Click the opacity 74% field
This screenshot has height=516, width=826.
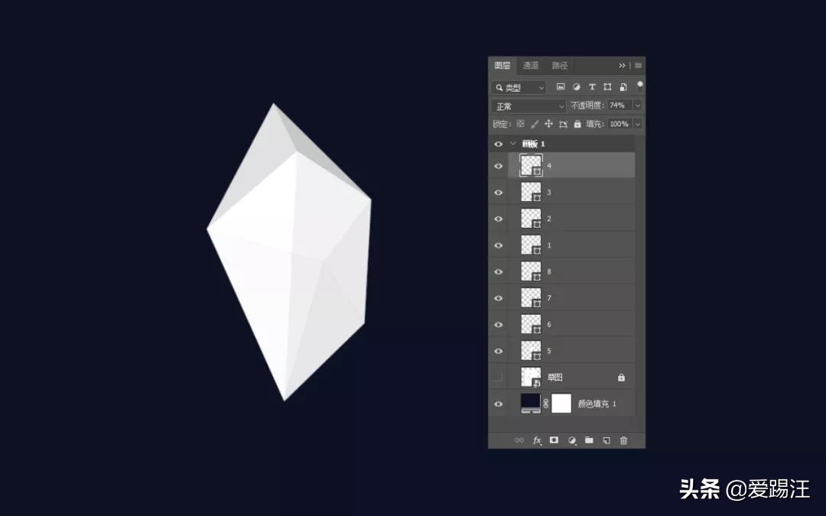(x=620, y=105)
